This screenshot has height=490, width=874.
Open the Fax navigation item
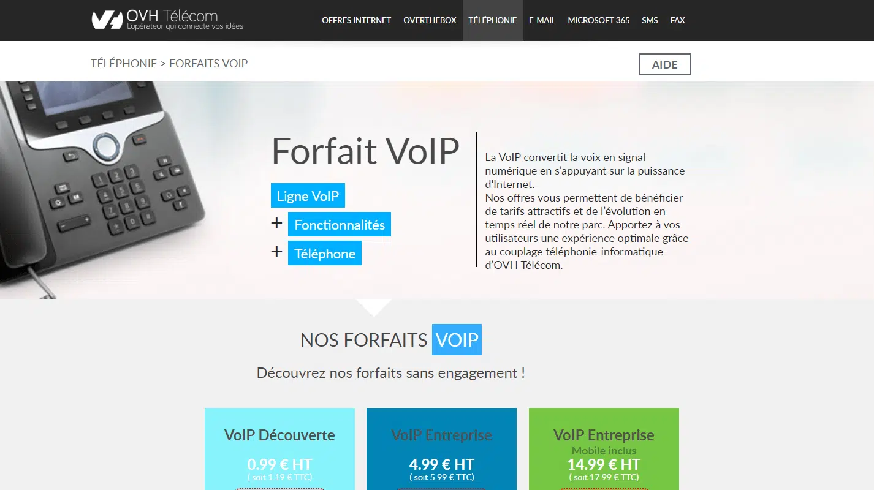point(678,20)
